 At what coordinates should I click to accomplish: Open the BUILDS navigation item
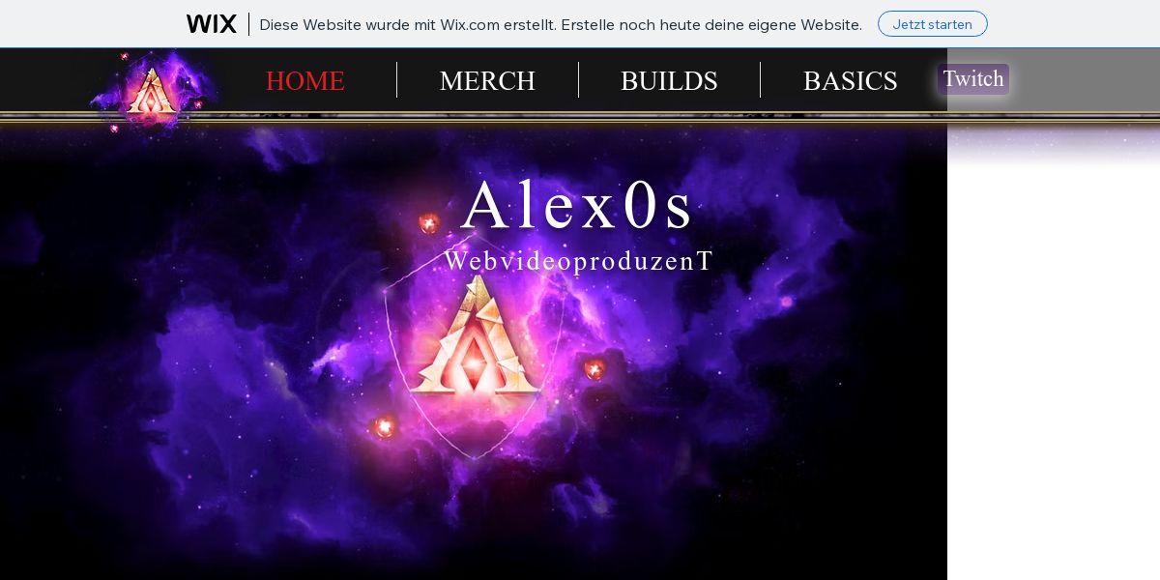[669, 80]
